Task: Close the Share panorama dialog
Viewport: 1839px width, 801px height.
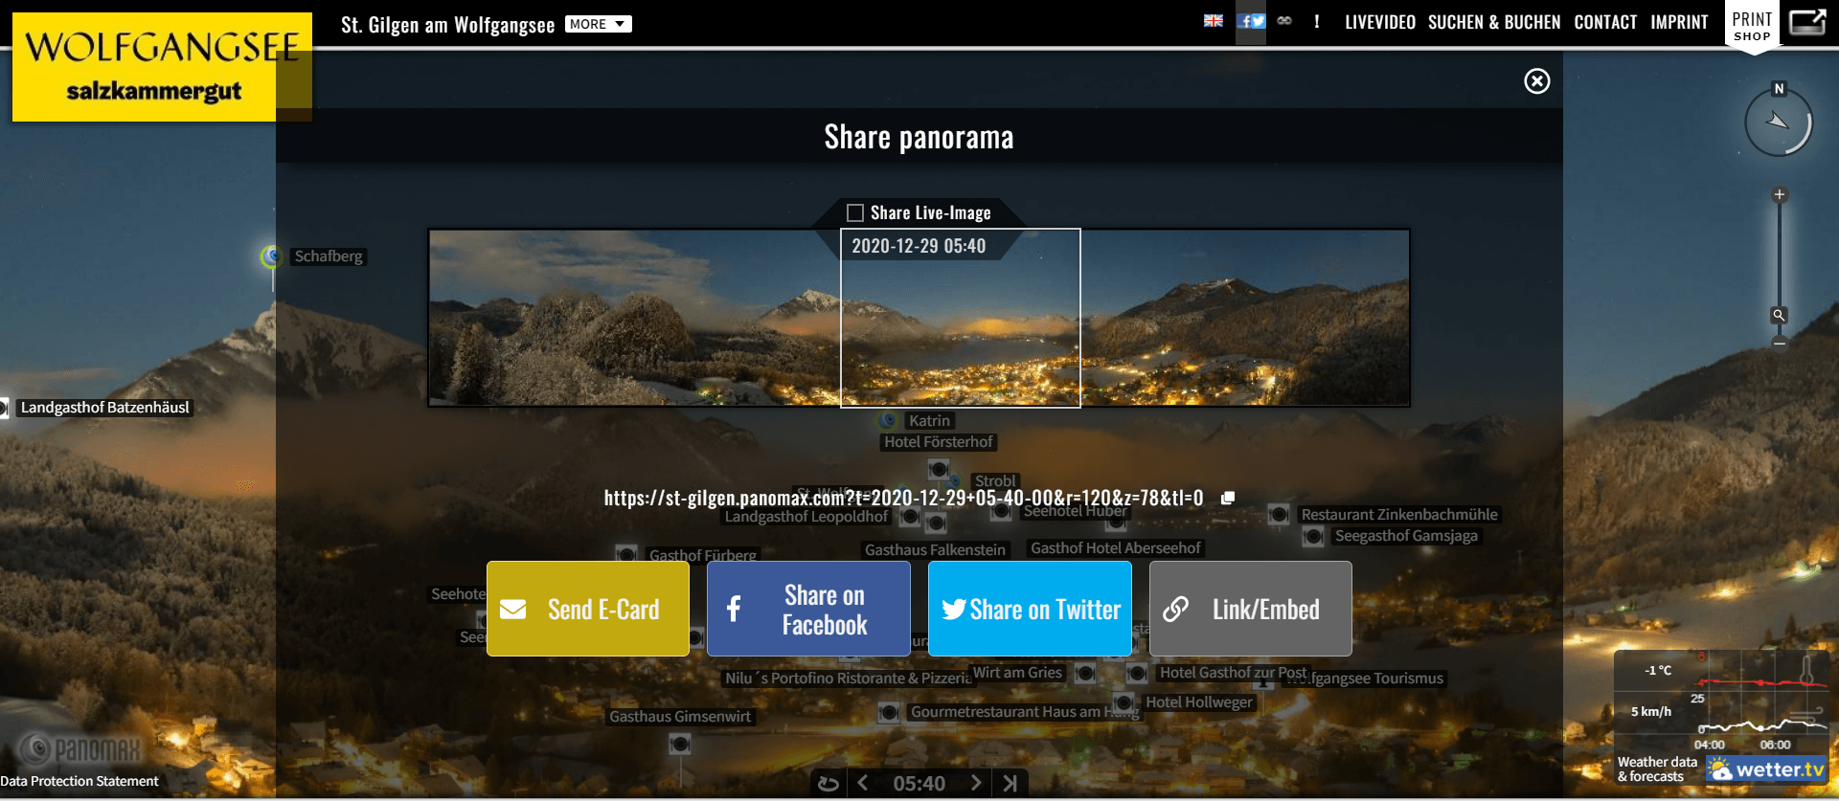Action: pos(1537,81)
